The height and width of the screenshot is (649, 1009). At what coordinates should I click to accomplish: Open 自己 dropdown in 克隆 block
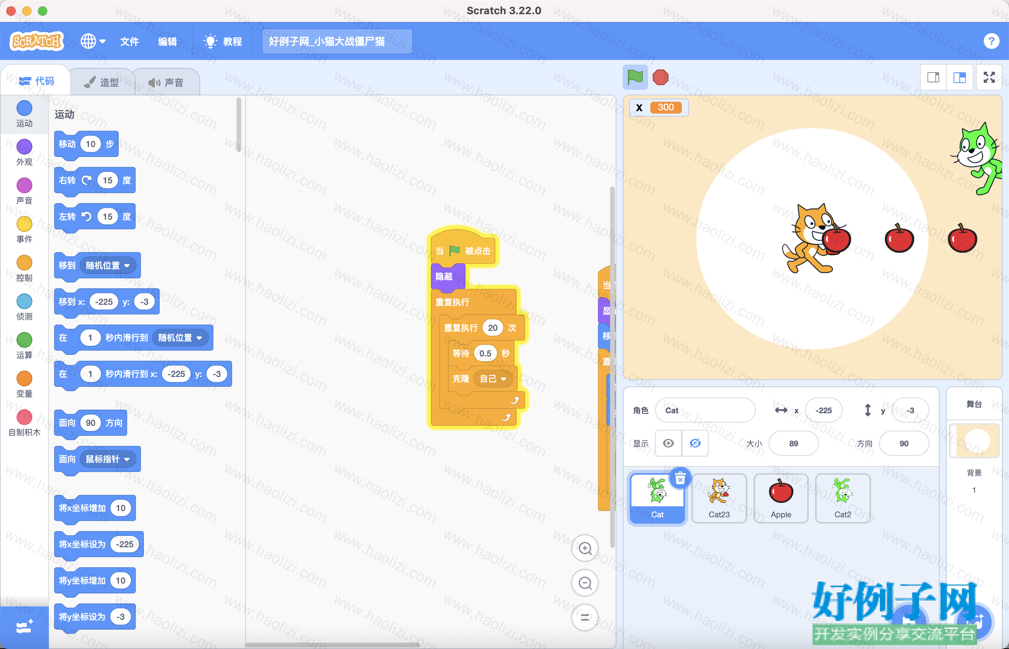493,379
